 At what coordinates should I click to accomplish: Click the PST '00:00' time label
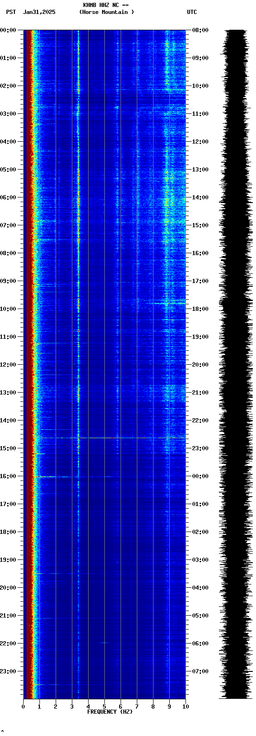pos(8,30)
